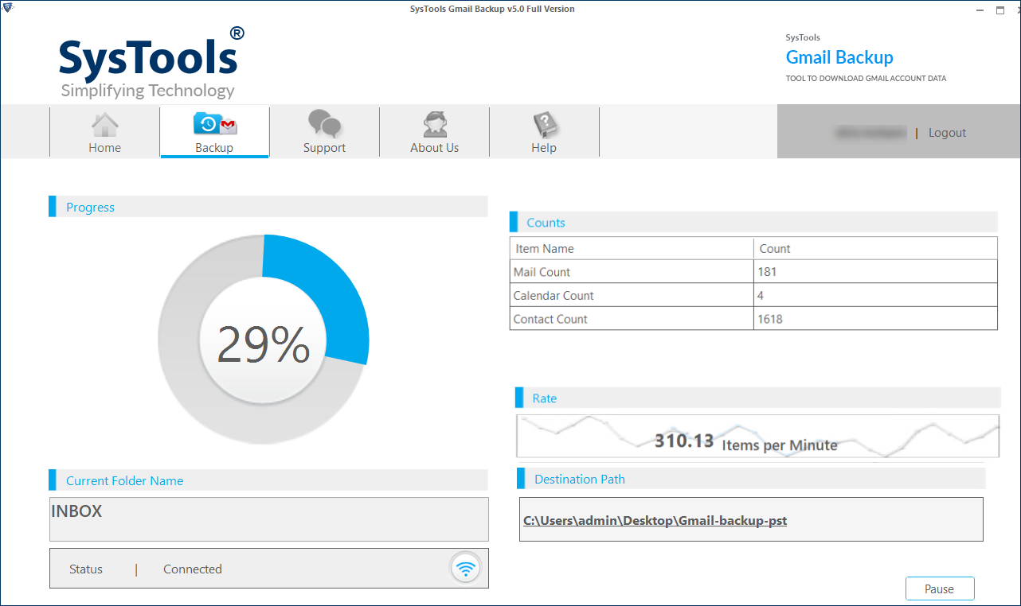
Task: Click the Counts section heading
Action: click(x=546, y=223)
